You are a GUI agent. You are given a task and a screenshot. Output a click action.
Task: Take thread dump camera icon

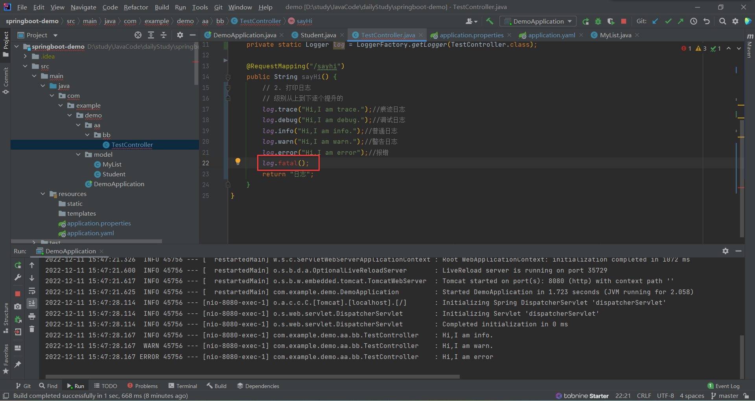(18, 306)
